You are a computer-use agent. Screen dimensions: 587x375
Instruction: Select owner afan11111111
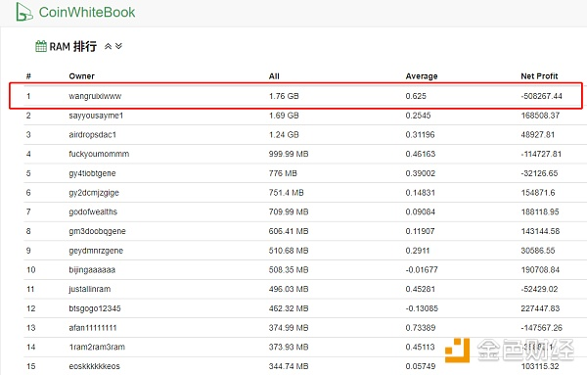coord(93,328)
